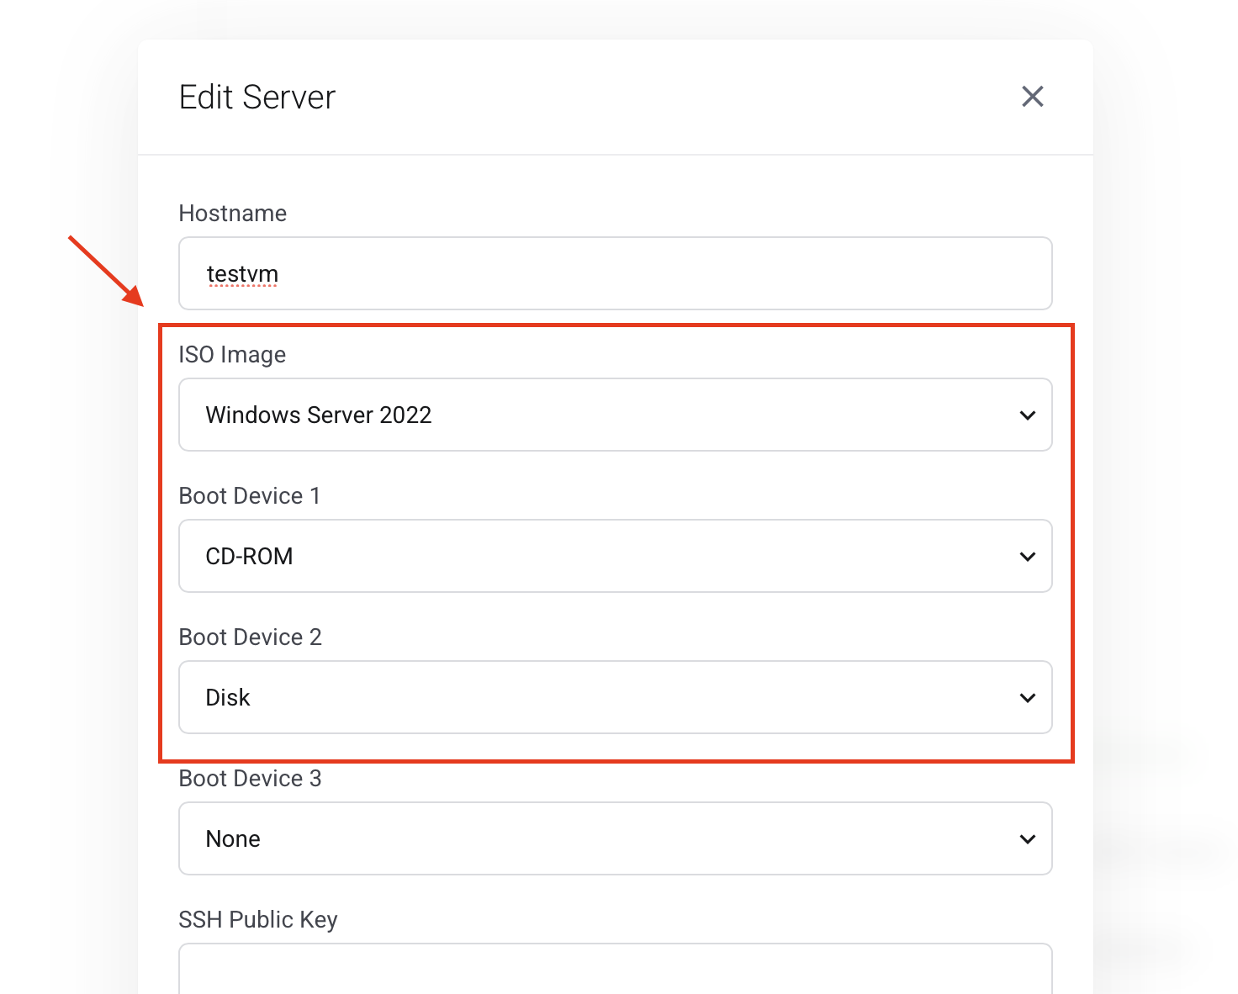Click the Boot Device 2 chevron icon
This screenshot has height=994, width=1238.
point(1027,697)
